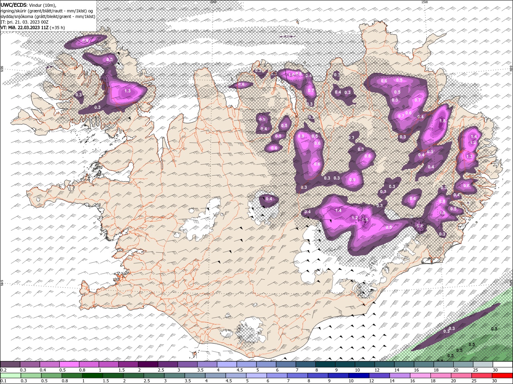Viewport: 513px width, 384px height.
Task: Click the '1.3' snowfall value over the Westfjords
Action: [x=127, y=91]
